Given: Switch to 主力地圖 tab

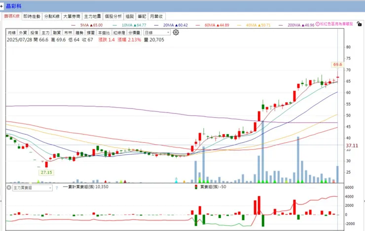Looking at the screenshot, I should click(92, 16).
